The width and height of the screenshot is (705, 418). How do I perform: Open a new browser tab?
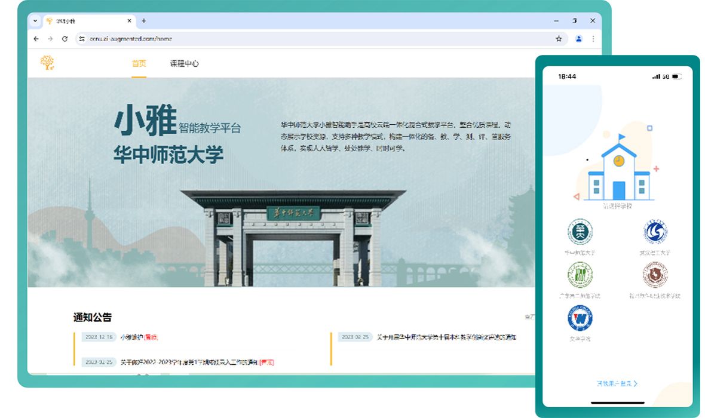tap(143, 21)
